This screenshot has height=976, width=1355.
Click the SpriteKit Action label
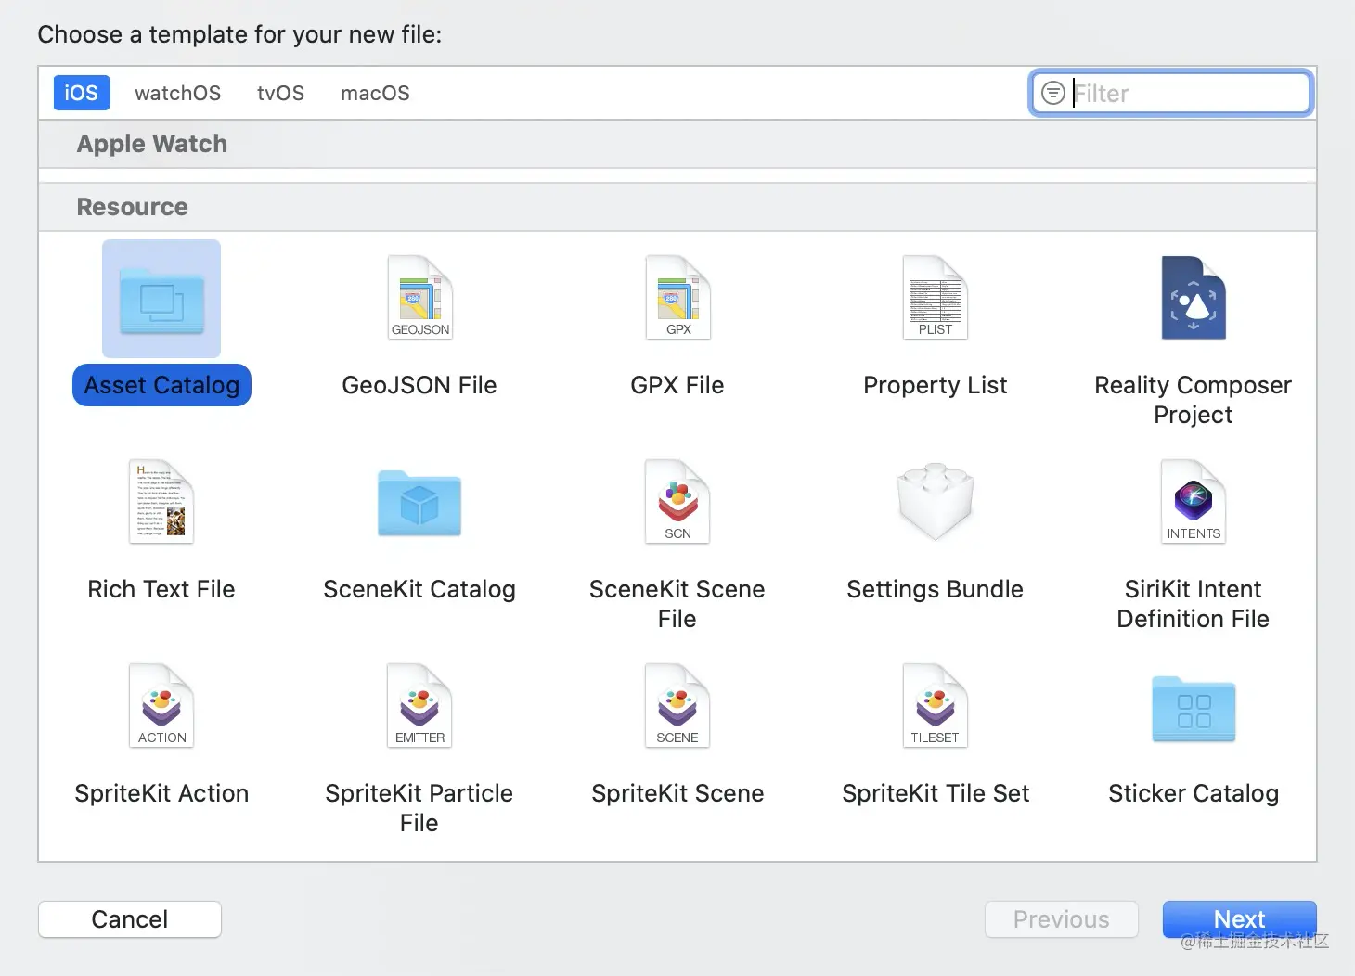(161, 793)
